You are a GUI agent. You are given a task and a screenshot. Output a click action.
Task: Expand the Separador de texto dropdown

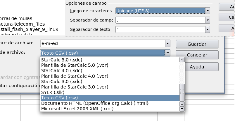pyautogui.click(x=208, y=29)
